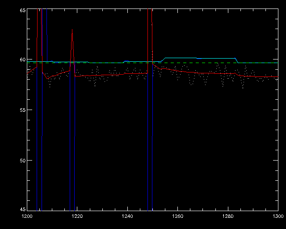Click the y-axis label 45
This screenshot has width=286, height=229.
(23, 209)
